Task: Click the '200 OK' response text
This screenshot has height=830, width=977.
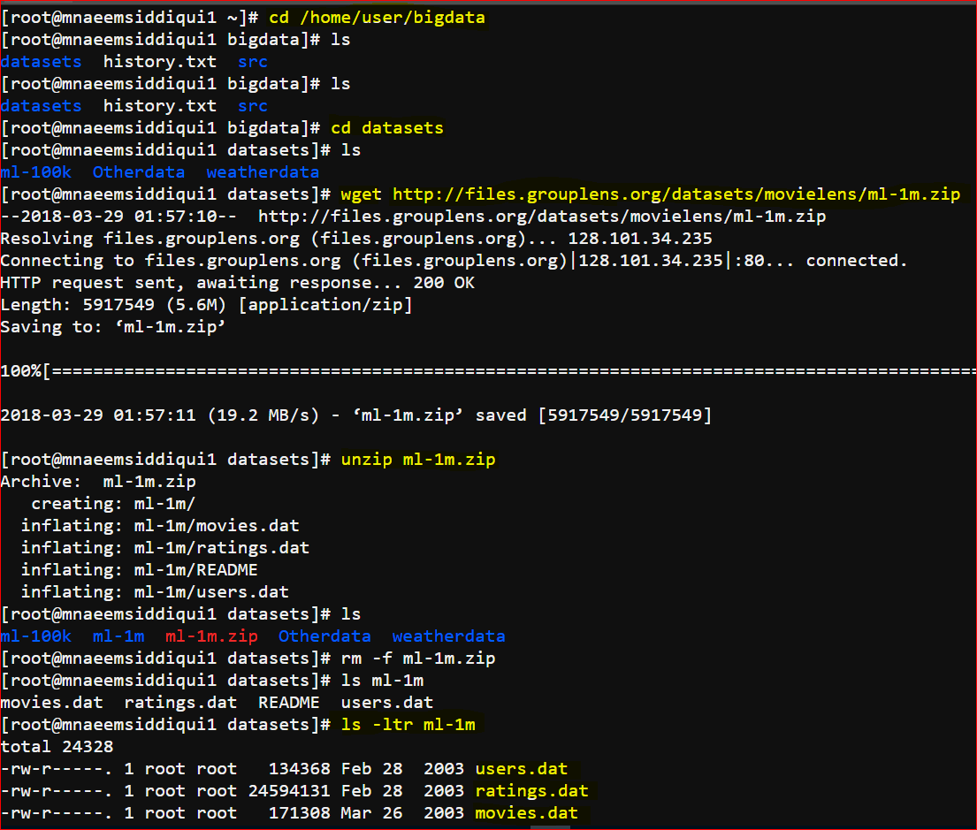Action: [x=444, y=283]
